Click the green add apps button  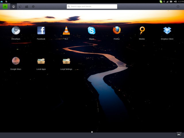(5, 6)
